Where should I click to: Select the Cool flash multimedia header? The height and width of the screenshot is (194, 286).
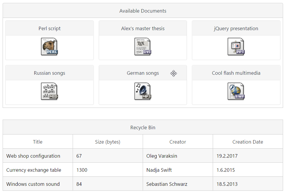(236, 73)
